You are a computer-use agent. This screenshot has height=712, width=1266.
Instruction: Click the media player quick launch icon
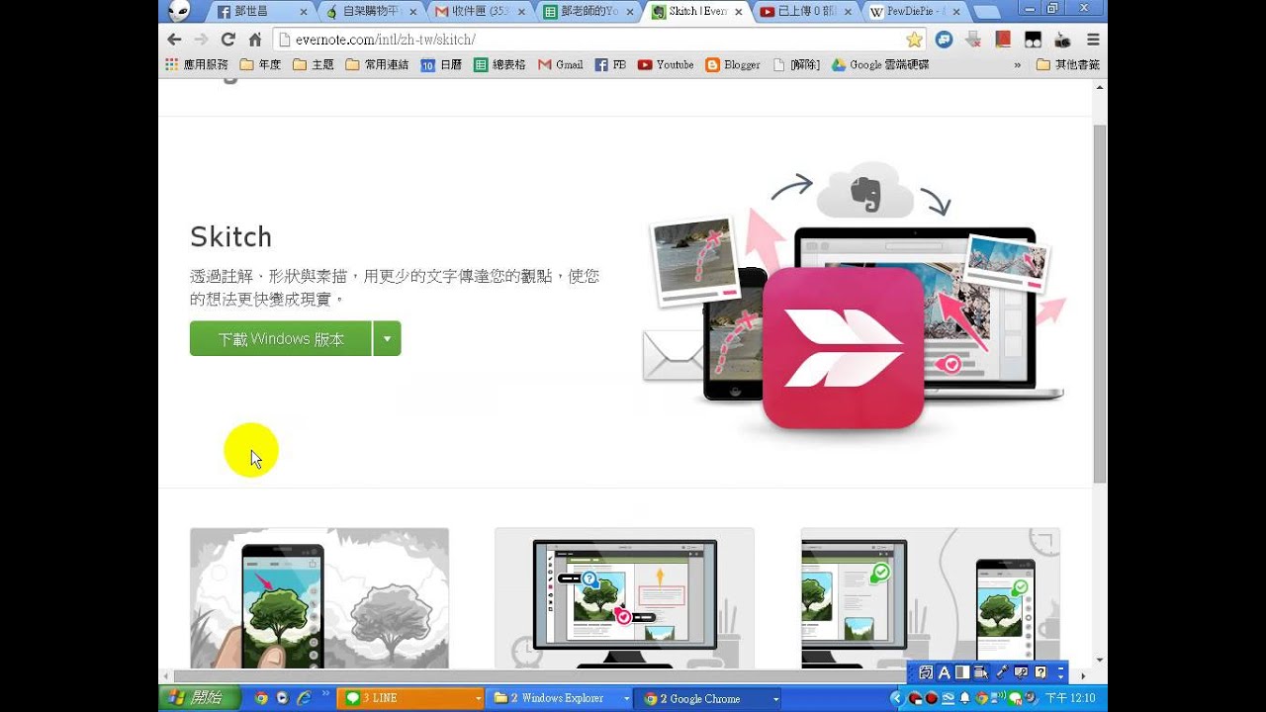283,698
